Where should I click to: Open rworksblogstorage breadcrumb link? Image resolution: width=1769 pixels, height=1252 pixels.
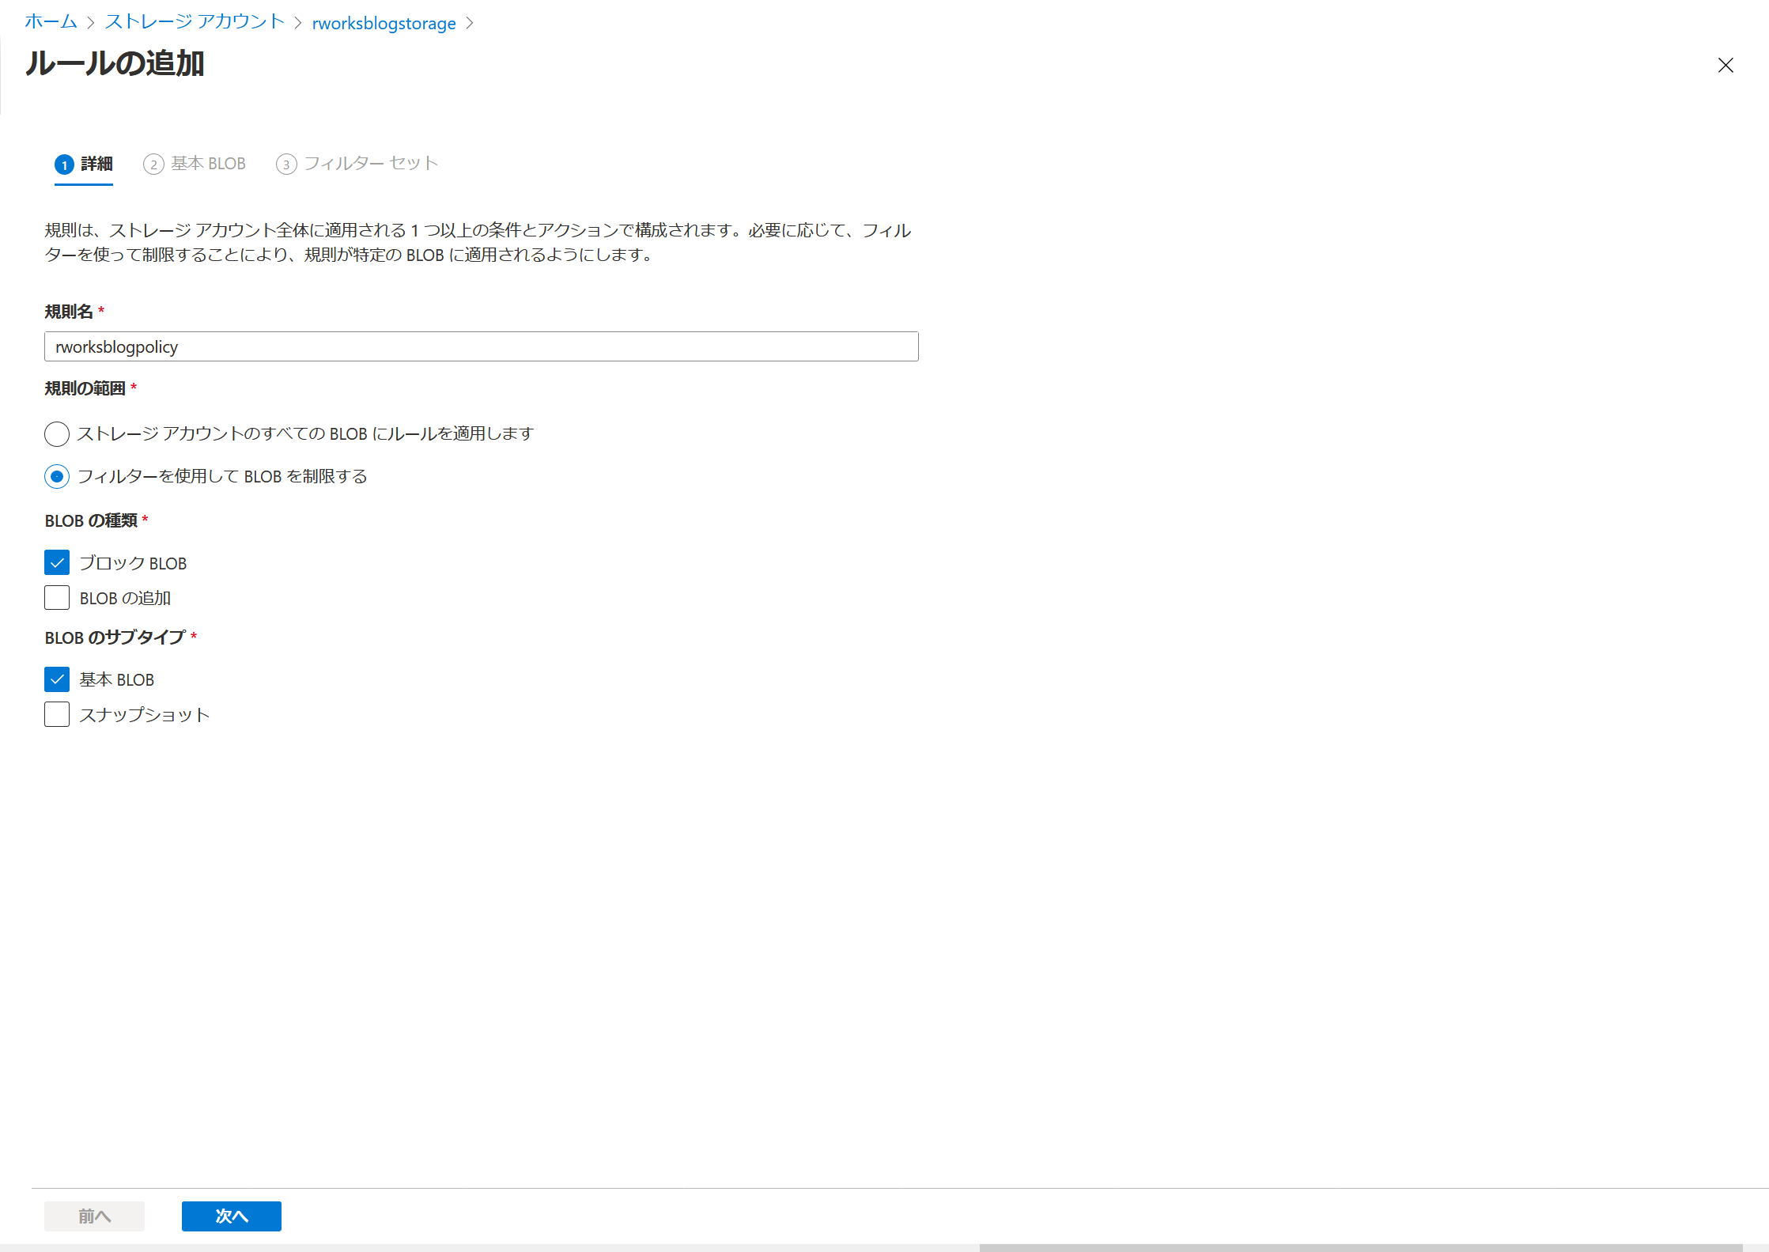384,23
